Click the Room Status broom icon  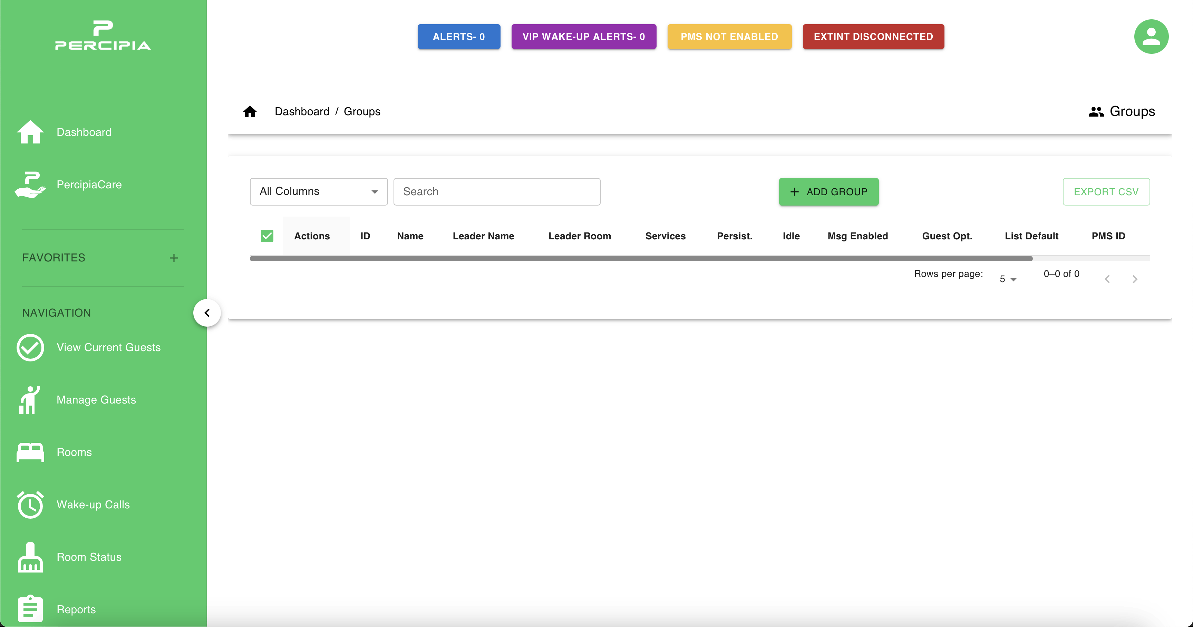click(x=30, y=557)
